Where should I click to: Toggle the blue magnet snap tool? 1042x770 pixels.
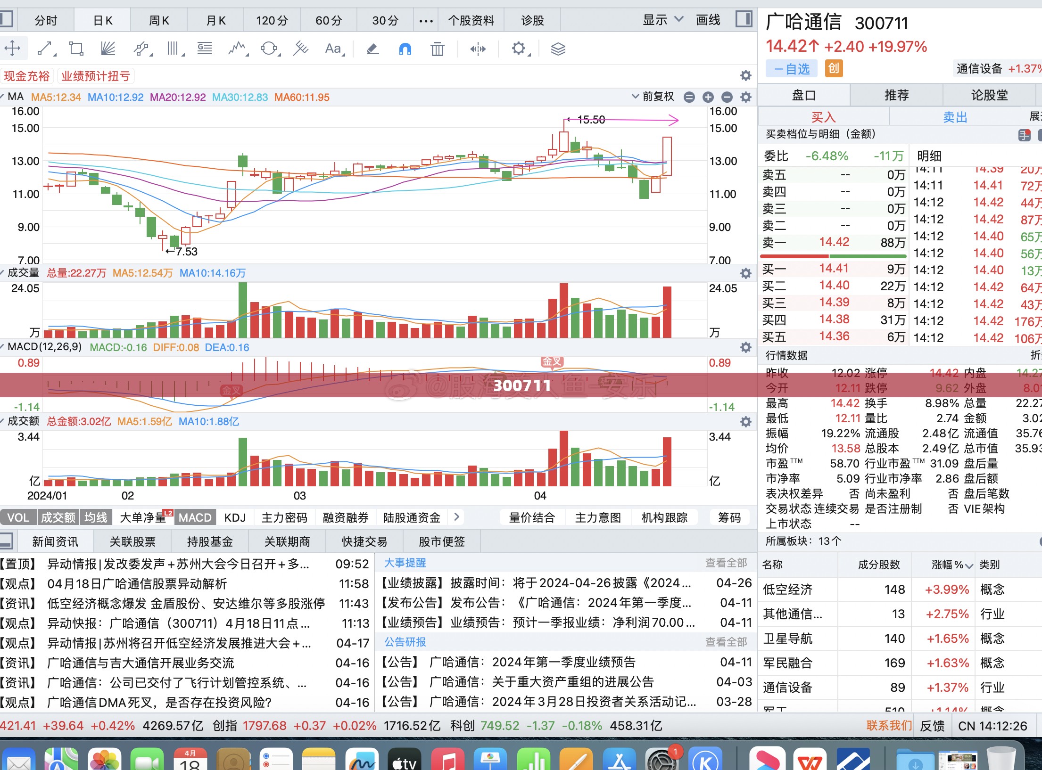pos(405,49)
